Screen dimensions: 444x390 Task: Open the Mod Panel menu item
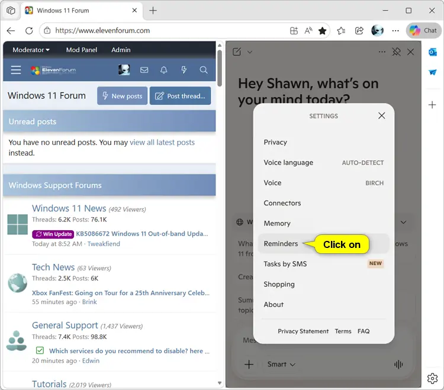[x=82, y=50]
